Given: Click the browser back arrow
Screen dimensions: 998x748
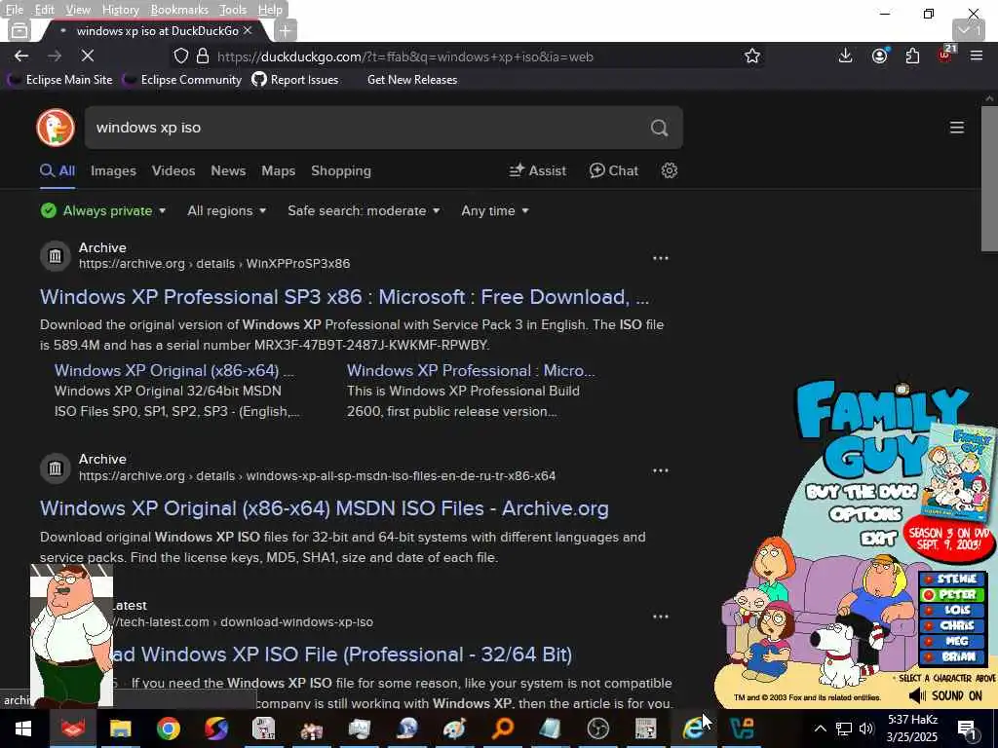Looking at the screenshot, I should (21, 56).
